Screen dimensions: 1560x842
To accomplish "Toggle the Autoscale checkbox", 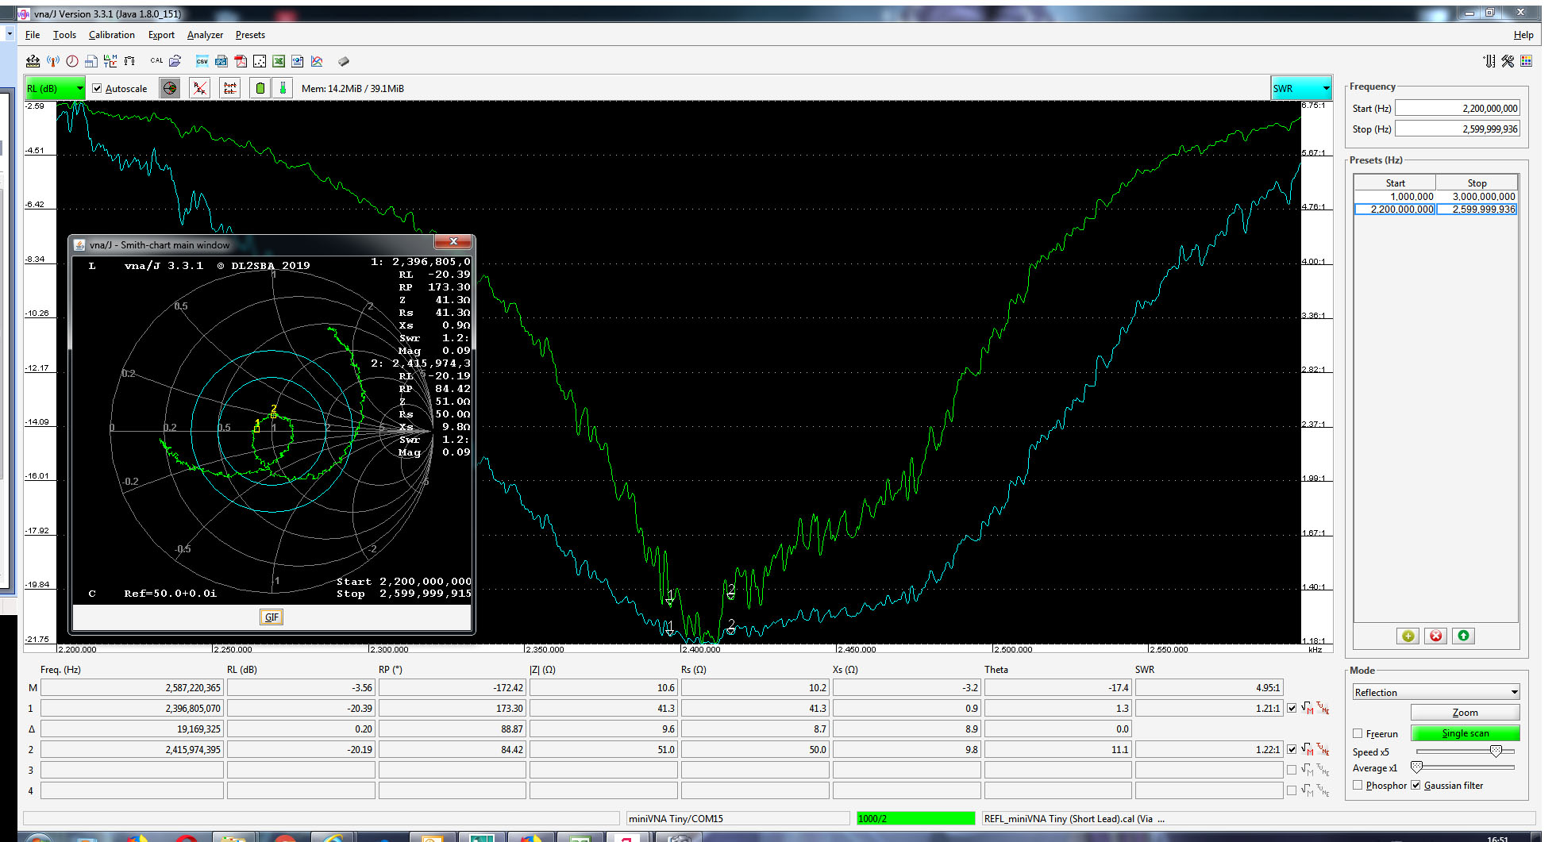I will coord(98,89).
